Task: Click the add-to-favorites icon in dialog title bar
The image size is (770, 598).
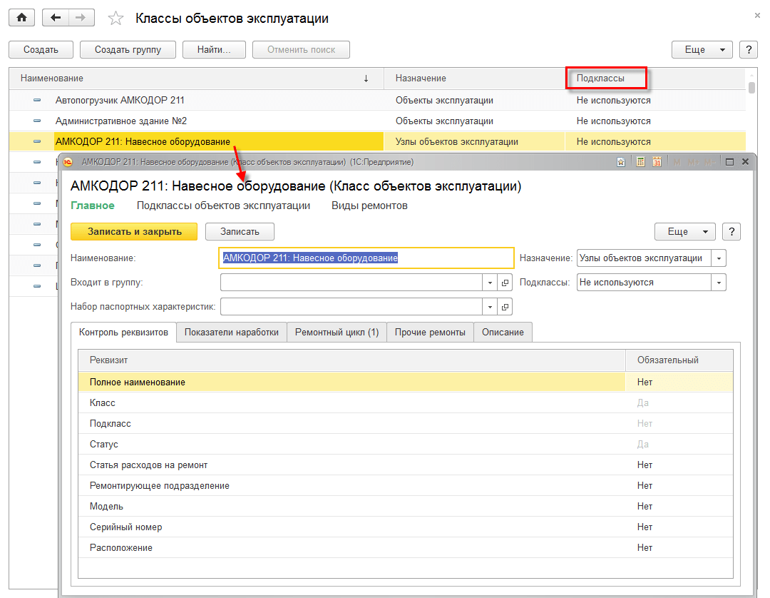Action: (x=621, y=162)
